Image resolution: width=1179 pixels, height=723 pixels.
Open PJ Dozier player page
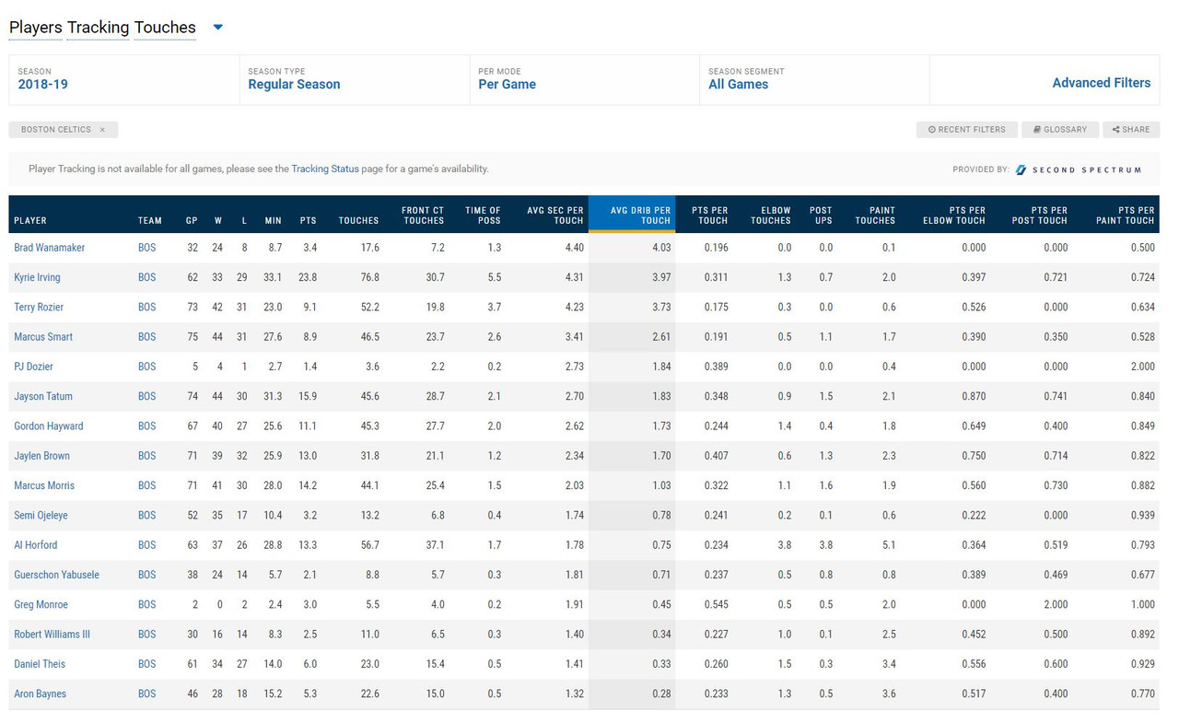[33, 367]
